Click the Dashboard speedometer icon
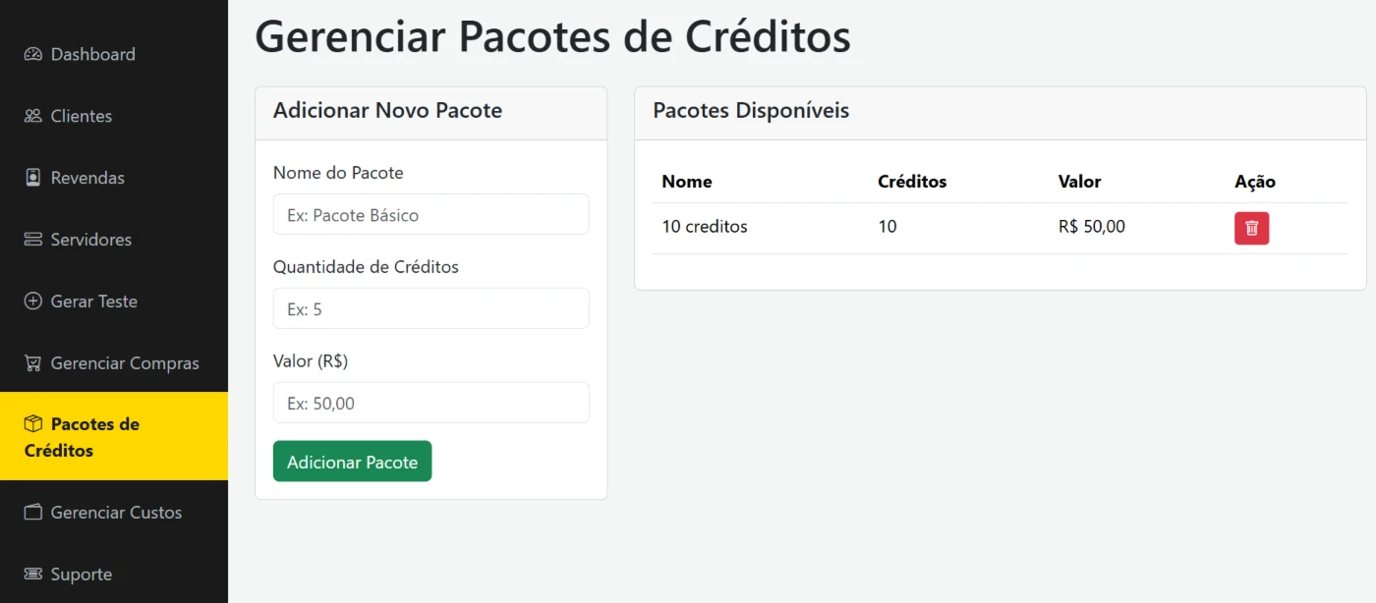 point(33,54)
